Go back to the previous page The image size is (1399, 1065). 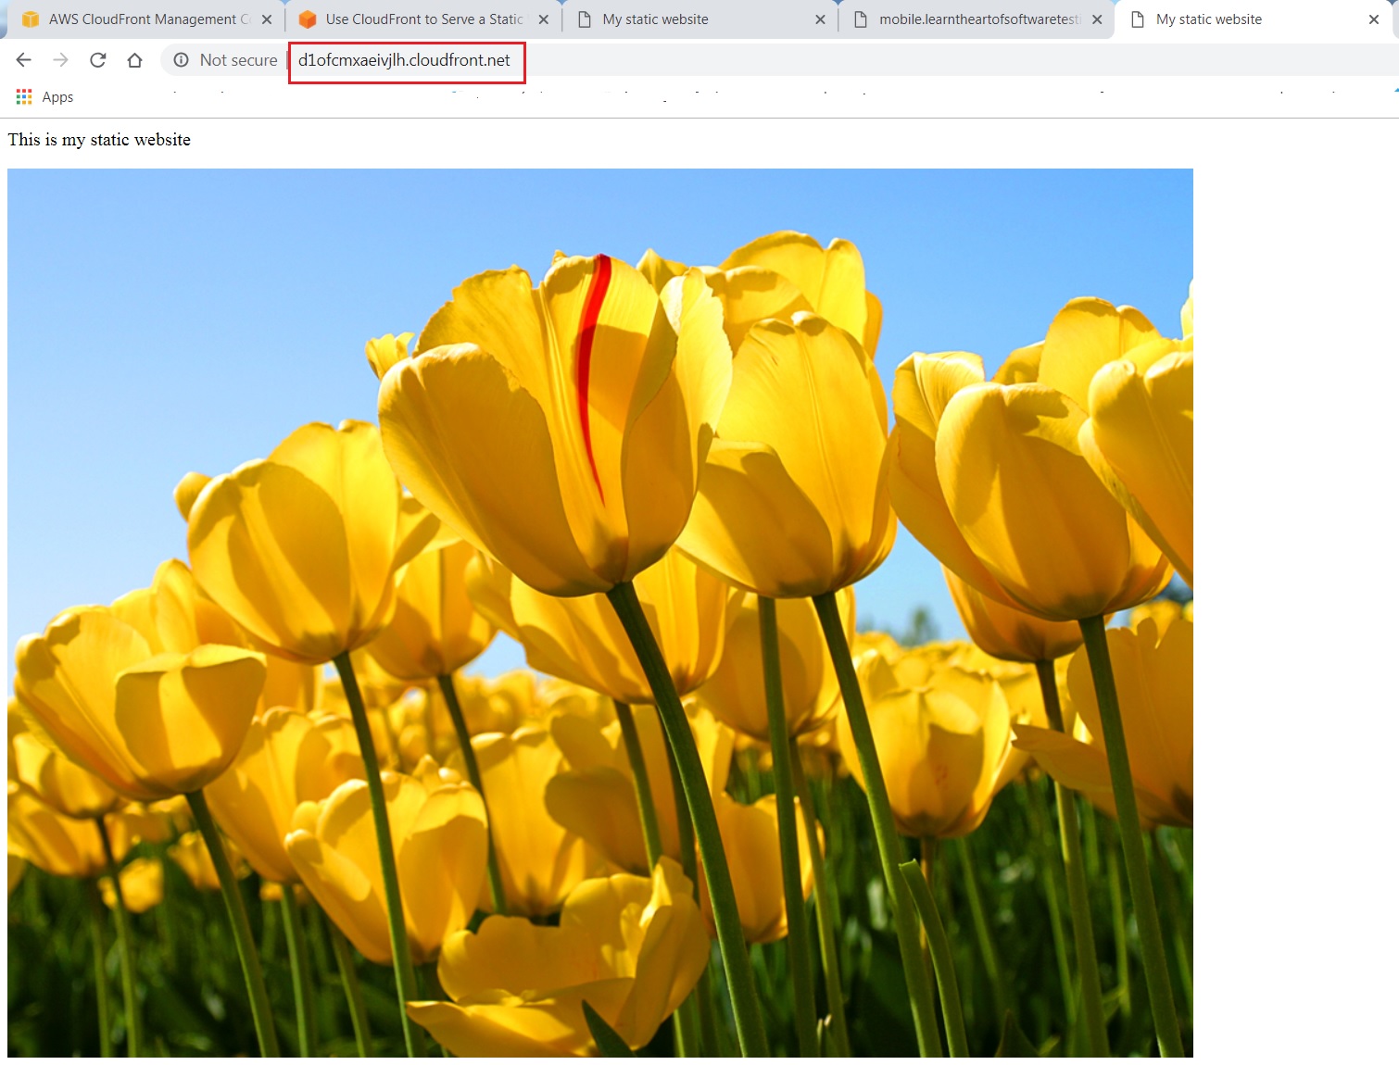click(x=24, y=60)
